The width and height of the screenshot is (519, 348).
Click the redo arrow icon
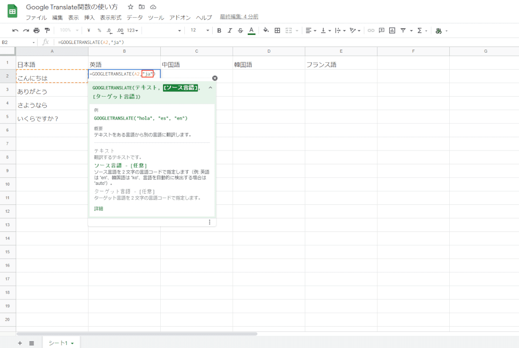(26, 30)
